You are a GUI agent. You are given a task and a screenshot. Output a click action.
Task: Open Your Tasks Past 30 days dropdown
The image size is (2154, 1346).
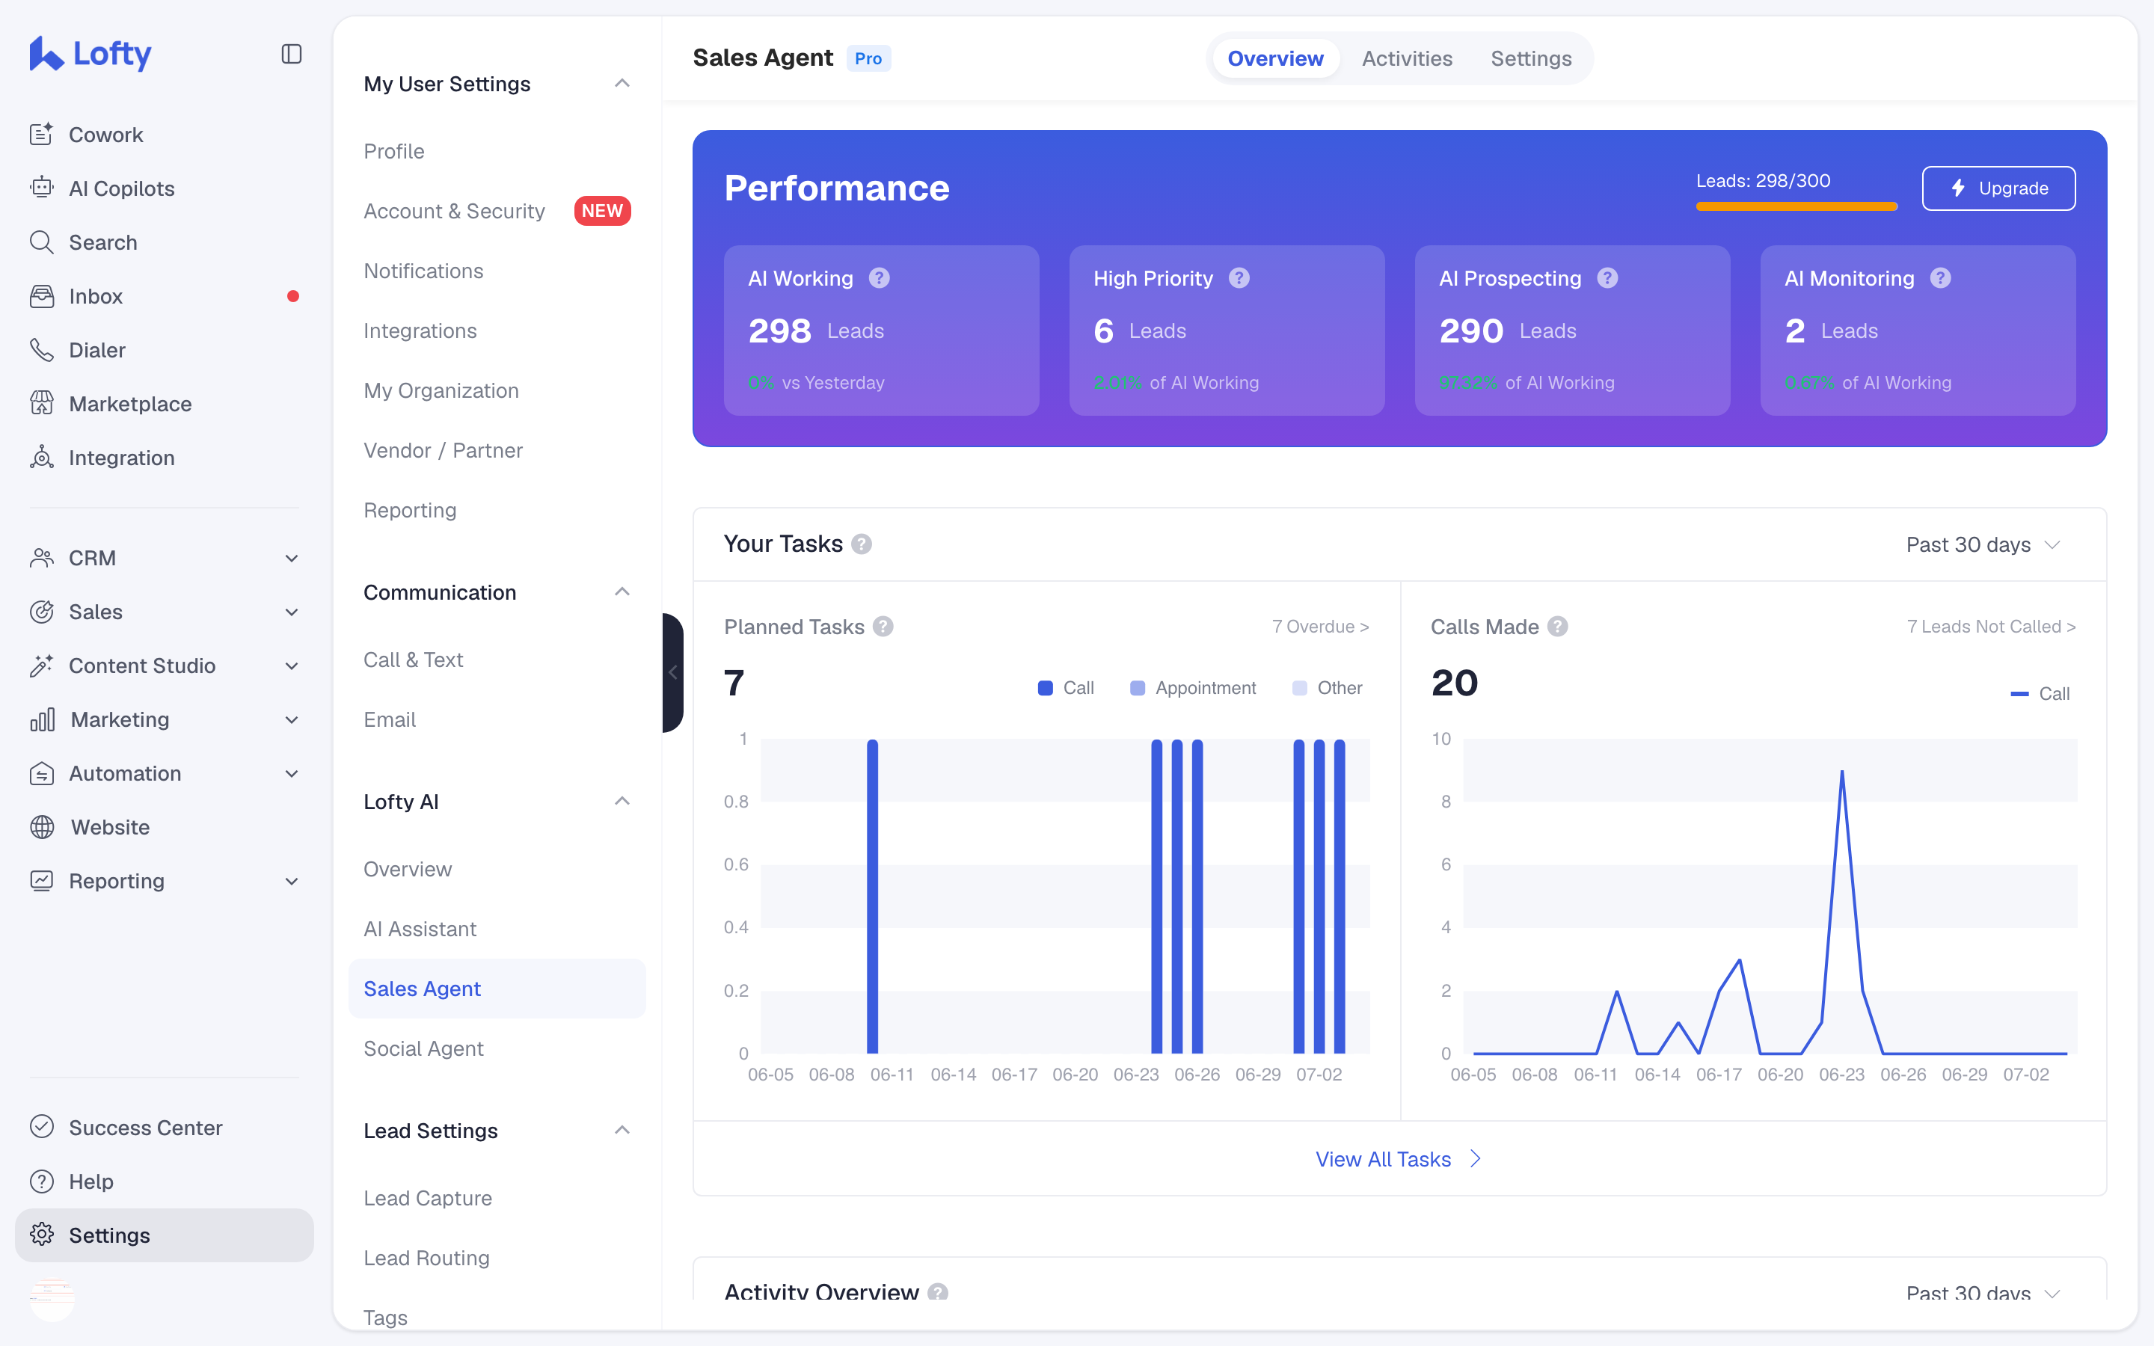click(x=1983, y=545)
